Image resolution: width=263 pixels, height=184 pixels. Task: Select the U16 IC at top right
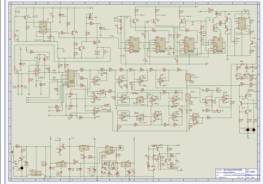242,24
